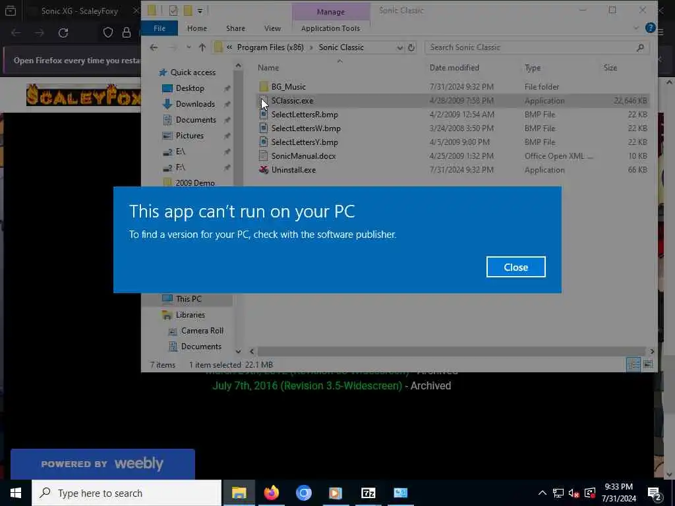Open the Application Tools tab
675x506 pixels.
[x=330, y=28]
